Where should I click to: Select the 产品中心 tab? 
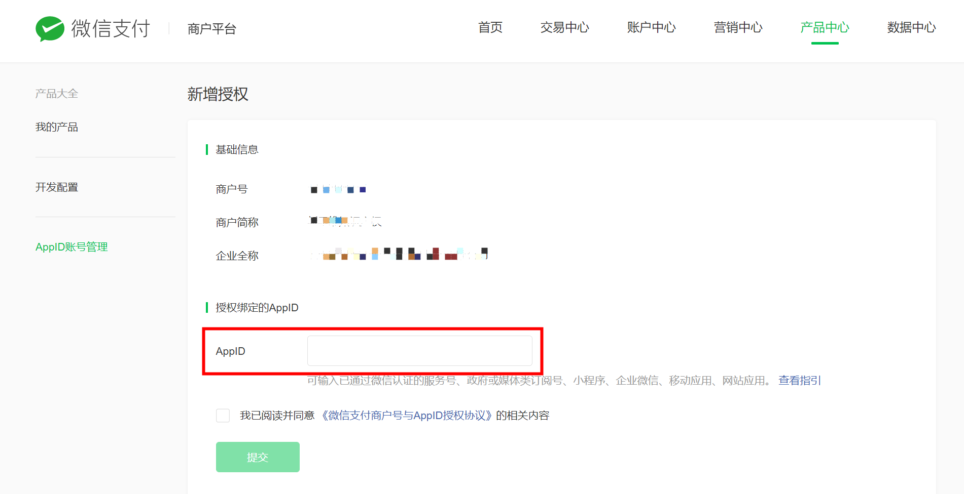pyautogui.click(x=825, y=27)
